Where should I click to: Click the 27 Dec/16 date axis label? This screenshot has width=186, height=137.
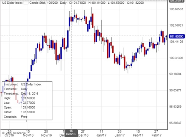[83, 133]
